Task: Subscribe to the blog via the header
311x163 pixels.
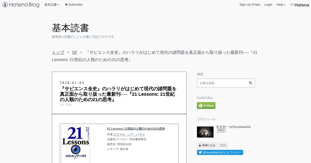Action: 74,5
